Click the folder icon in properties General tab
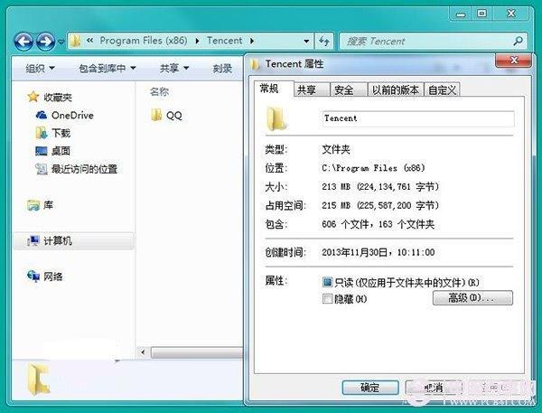The width and height of the screenshot is (542, 413). click(276, 118)
